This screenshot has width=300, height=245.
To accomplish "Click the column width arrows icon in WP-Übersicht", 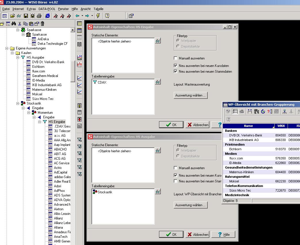I will tap(250, 111).
